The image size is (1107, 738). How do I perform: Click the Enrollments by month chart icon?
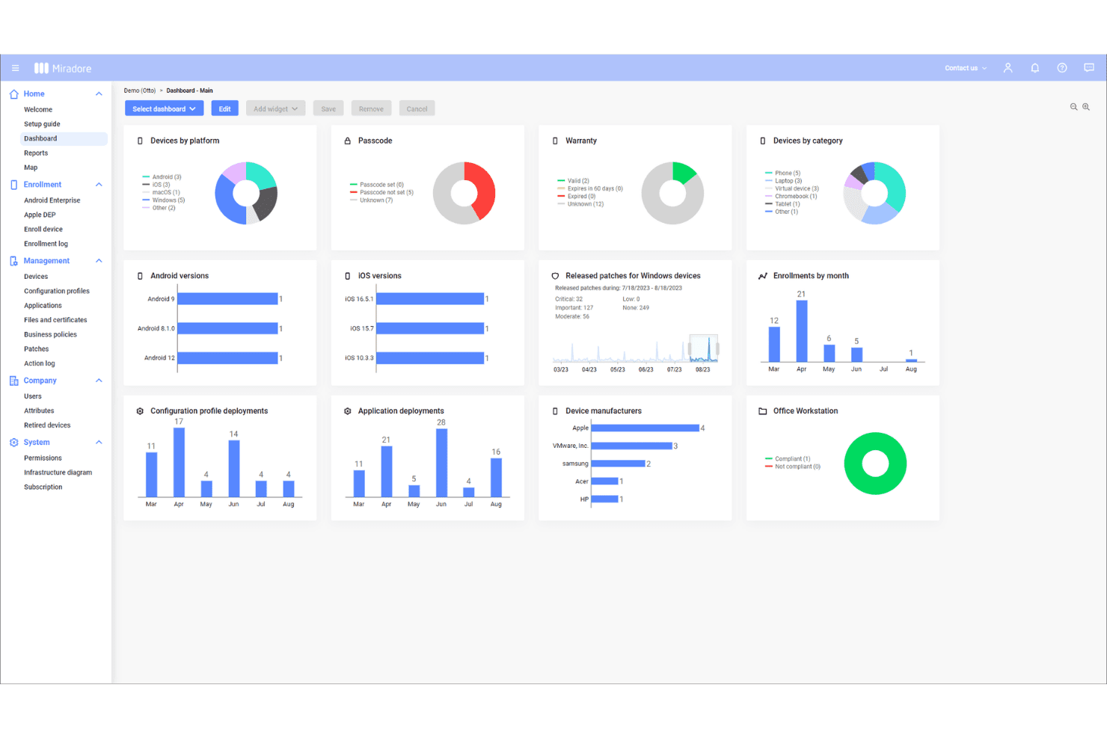coord(763,276)
